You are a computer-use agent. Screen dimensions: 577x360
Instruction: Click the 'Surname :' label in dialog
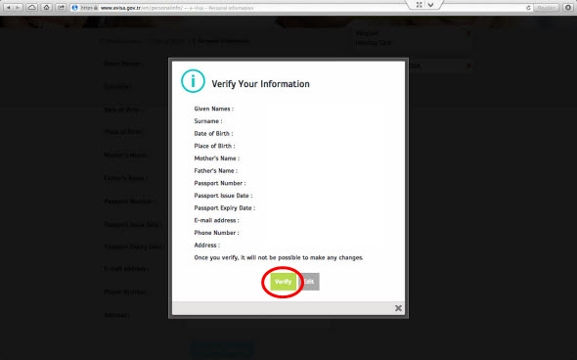[x=208, y=121]
